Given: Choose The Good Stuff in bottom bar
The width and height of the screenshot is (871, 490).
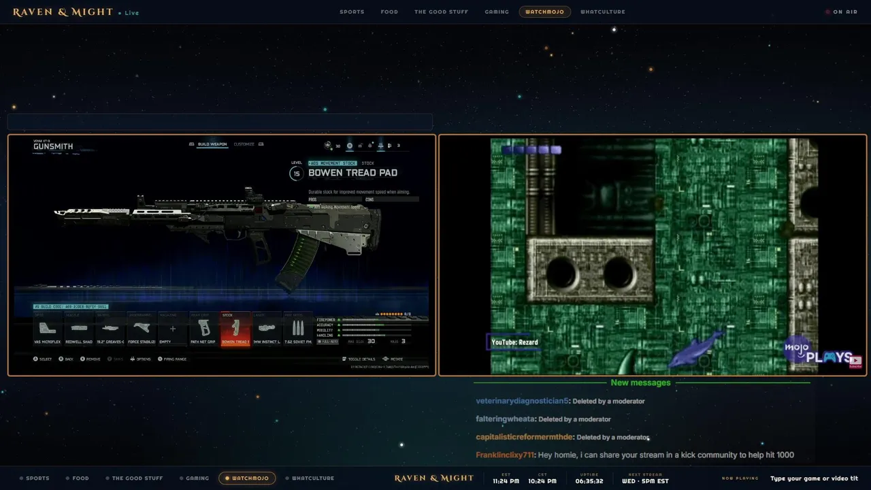Looking at the screenshot, I should pyautogui.click(x=133, y=478).
